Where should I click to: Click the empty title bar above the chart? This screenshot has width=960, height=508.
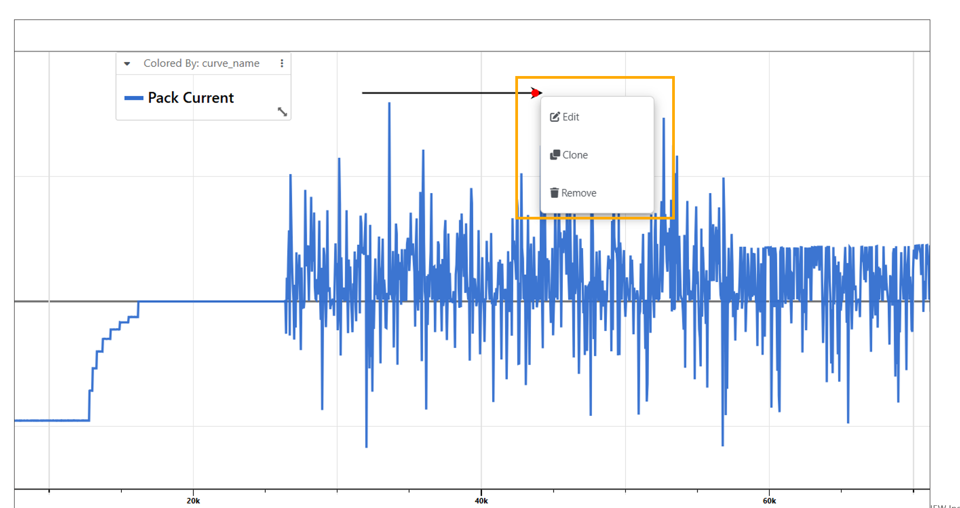(x=472, y=36)
